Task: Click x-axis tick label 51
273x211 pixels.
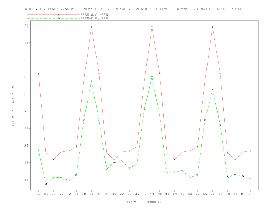Action: 167,194
